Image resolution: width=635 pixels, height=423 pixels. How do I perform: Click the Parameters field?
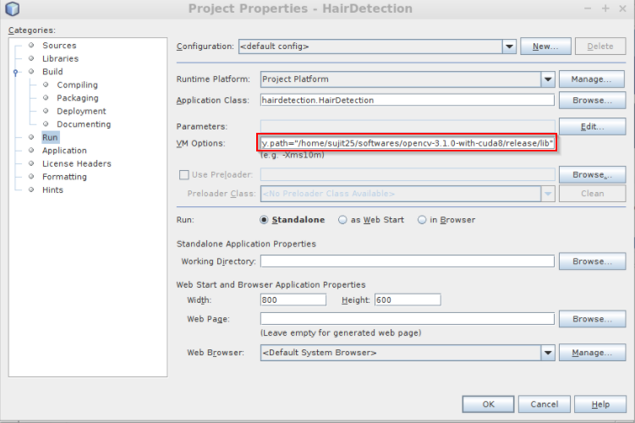tap(407, 126)
